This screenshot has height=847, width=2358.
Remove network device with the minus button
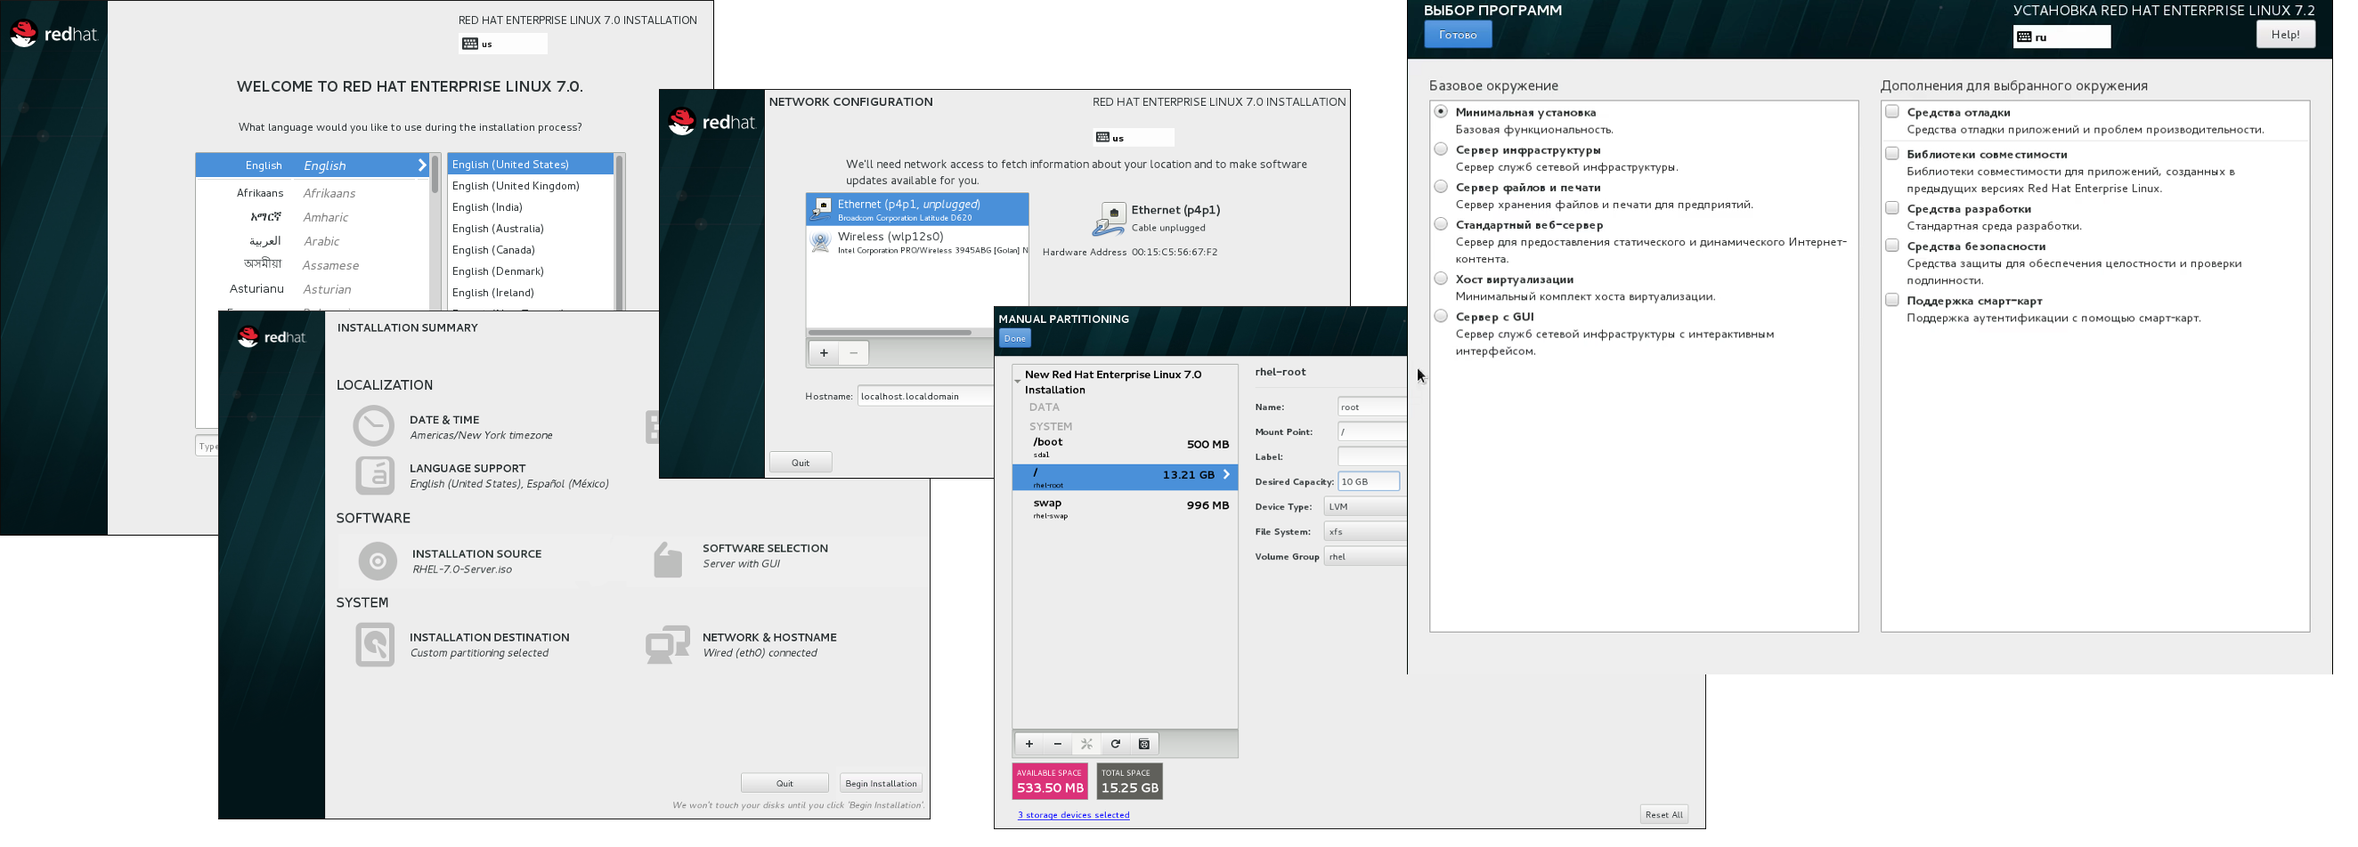pyautogui.click(x=853, y=353)
